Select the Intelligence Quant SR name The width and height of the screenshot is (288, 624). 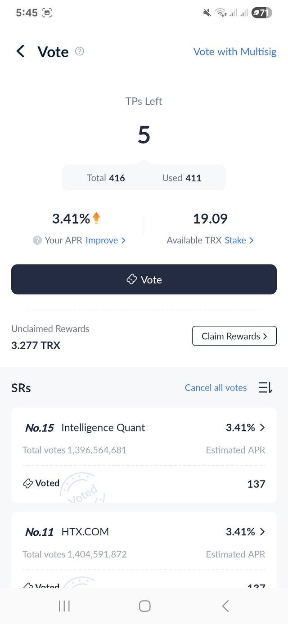[x=103, y=428]
